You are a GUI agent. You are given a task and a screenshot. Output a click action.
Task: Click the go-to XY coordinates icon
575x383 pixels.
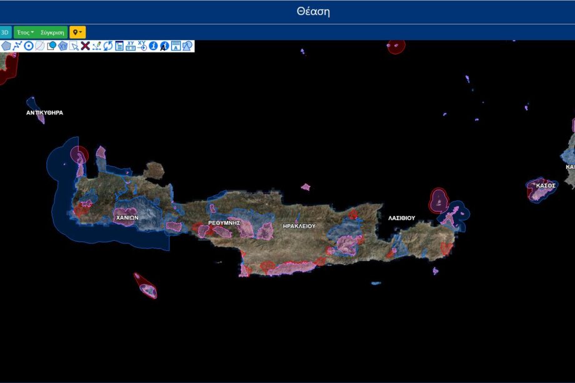click(142, 46)
